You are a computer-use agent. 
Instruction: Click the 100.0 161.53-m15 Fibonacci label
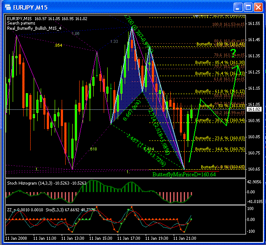pyautogui.click(x=228, y=24)
